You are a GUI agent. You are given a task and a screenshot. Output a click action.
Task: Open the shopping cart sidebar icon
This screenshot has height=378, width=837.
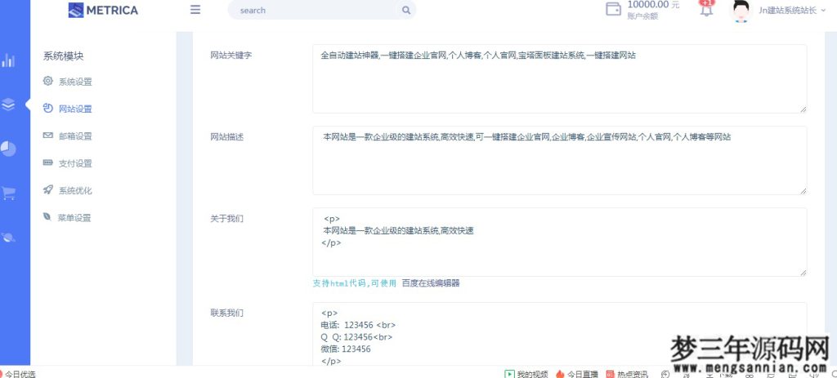(x=8, y=193)
